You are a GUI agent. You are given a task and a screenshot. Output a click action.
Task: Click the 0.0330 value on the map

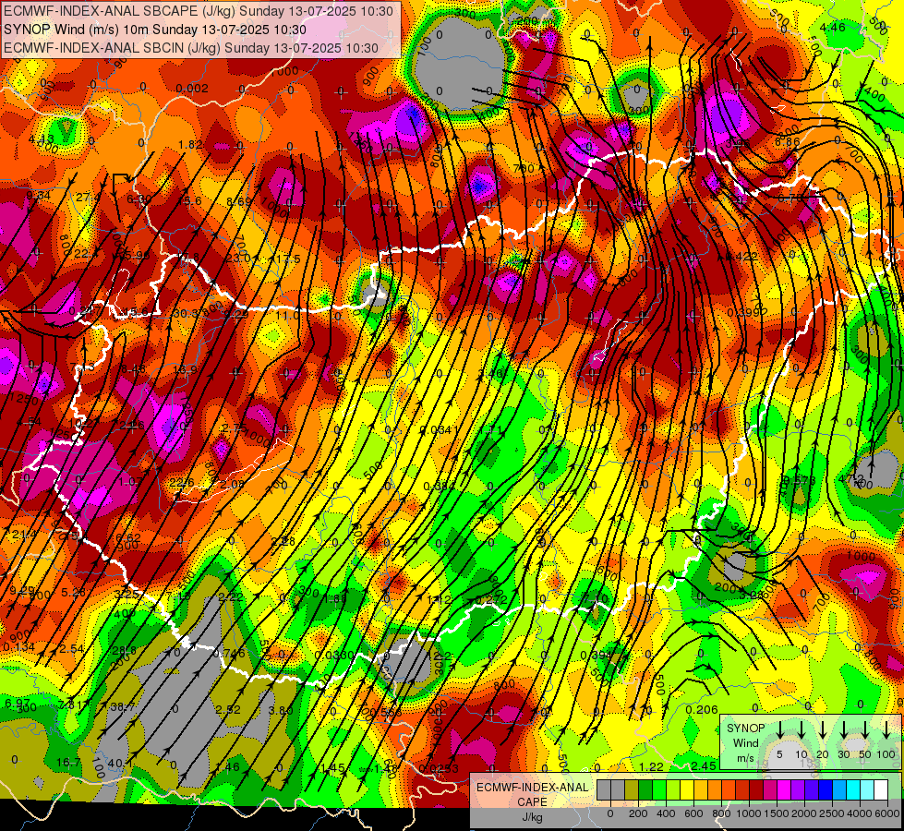pos(335,656)
